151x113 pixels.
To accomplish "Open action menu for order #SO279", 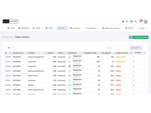I will click(x=134, y=90).
